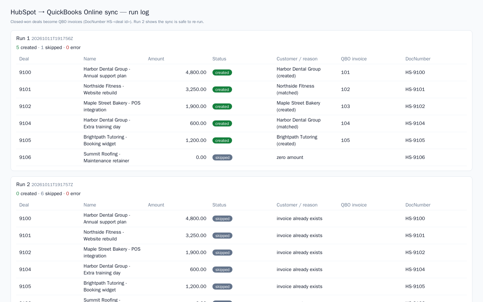The image size is (483, 302).
Task: Click Run 1 summary '5 created · 1 skipped · 0 error'
Action: point(48,48)
